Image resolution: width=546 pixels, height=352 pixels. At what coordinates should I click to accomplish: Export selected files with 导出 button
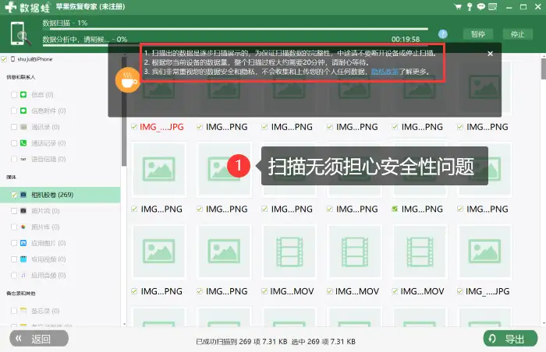(x=510, y=339)
